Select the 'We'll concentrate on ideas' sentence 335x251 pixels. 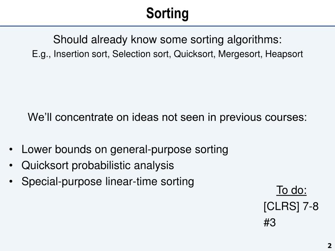point(167,117)
